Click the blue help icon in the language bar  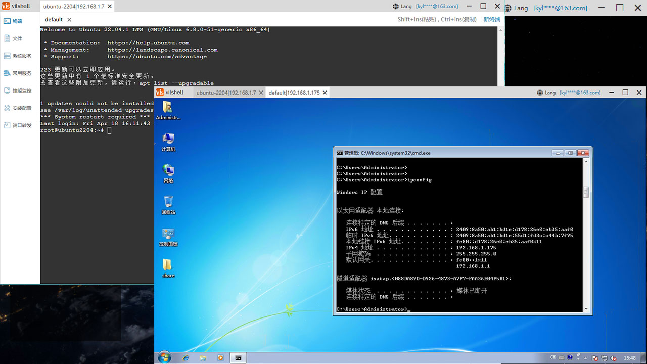pos(570,357)
